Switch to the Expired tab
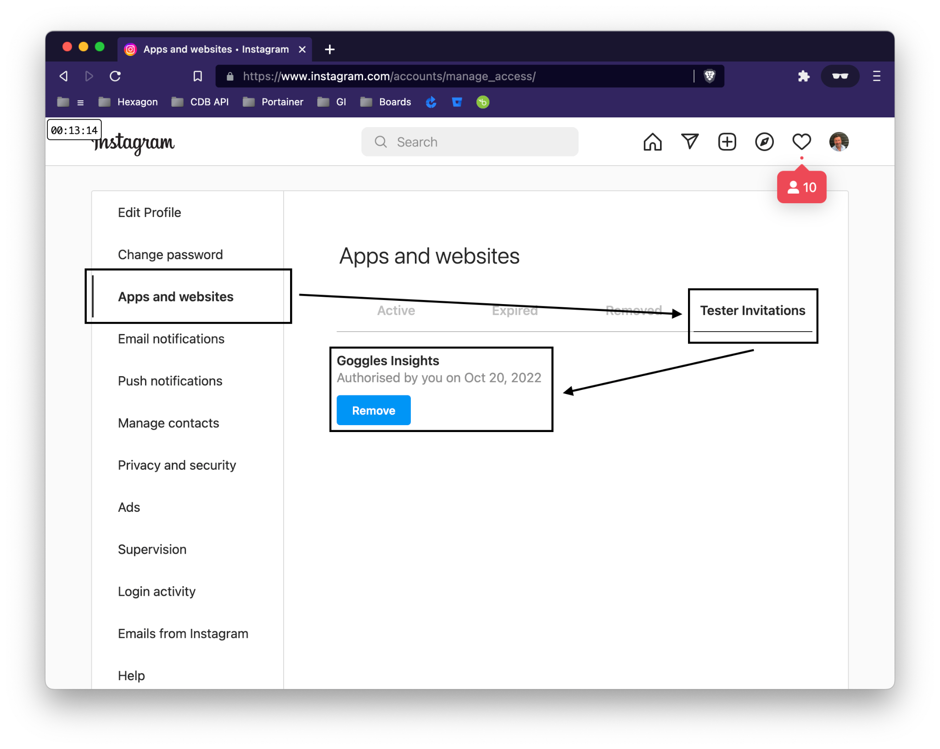The height and width of the screenshot is (749, 940). click(x=515, y=311)
